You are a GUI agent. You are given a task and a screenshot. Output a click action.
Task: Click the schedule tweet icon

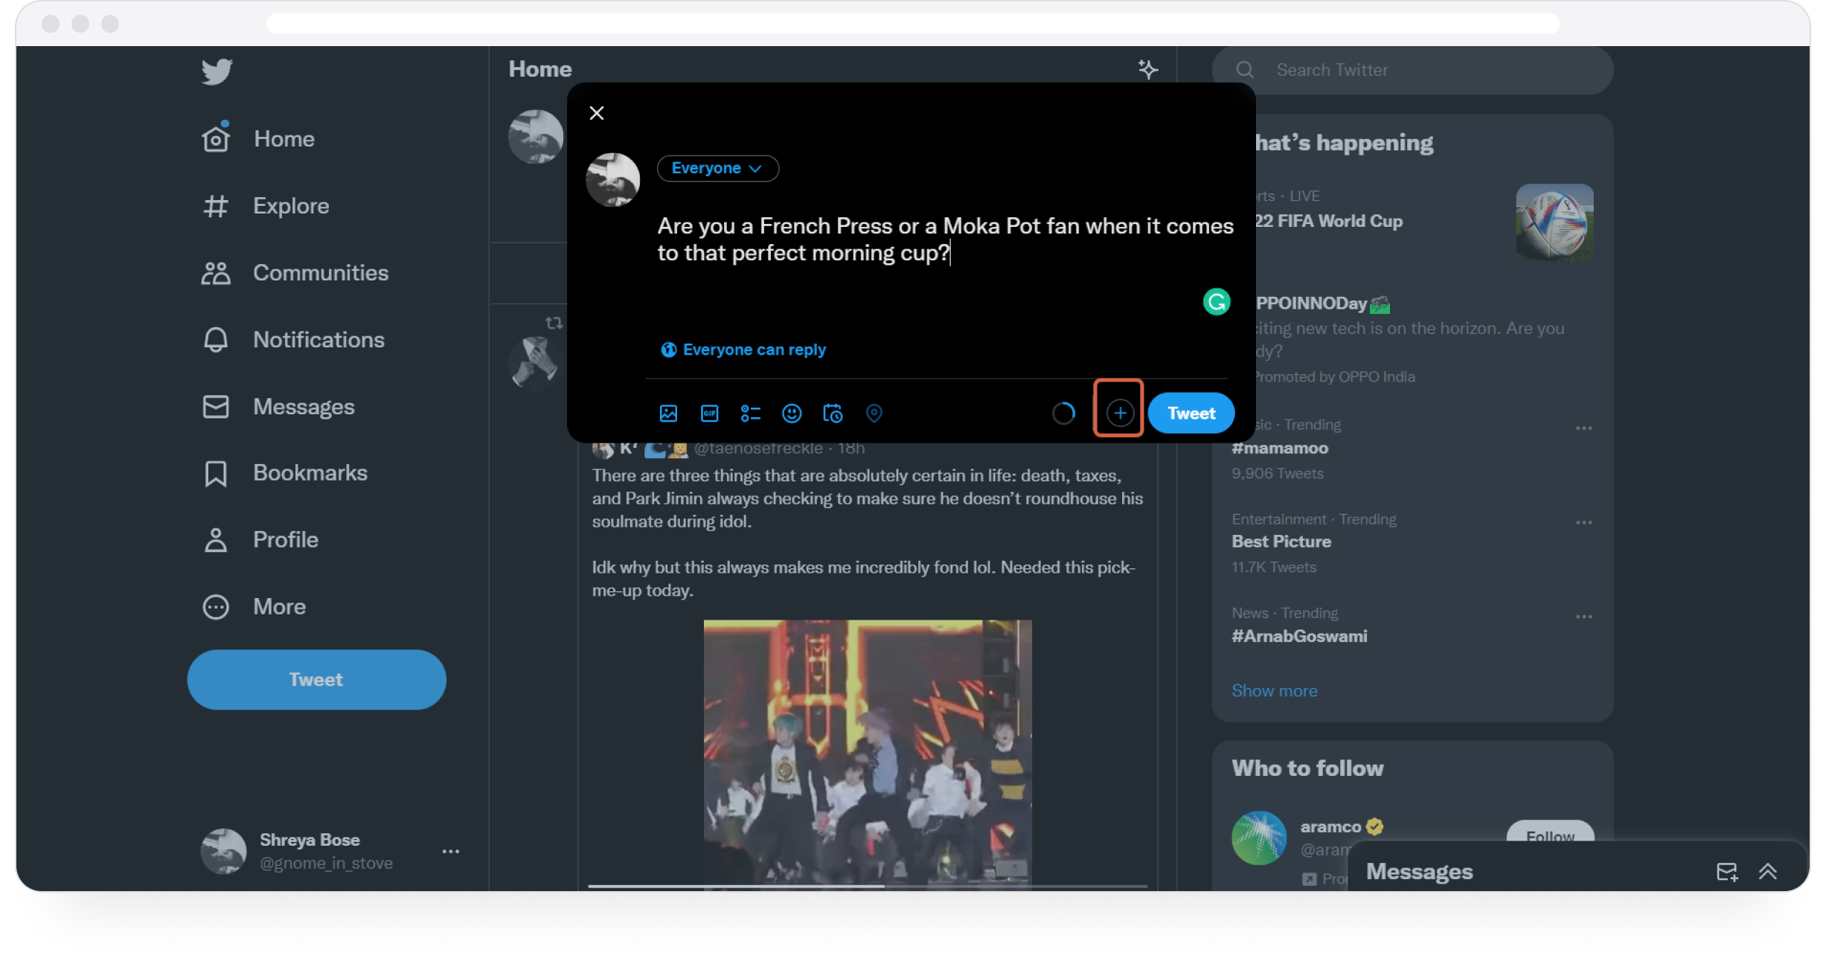(833, 413)
